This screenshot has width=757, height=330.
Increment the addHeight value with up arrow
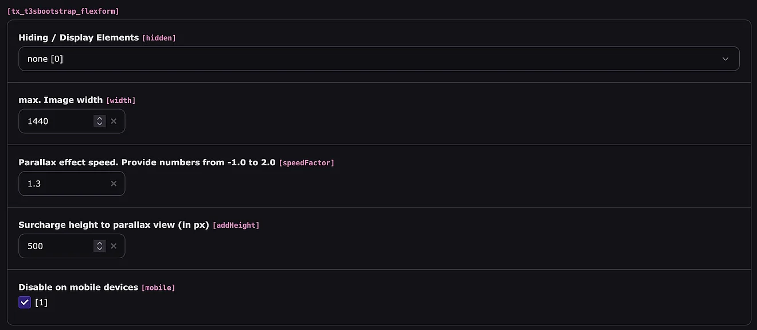[100, 243]
